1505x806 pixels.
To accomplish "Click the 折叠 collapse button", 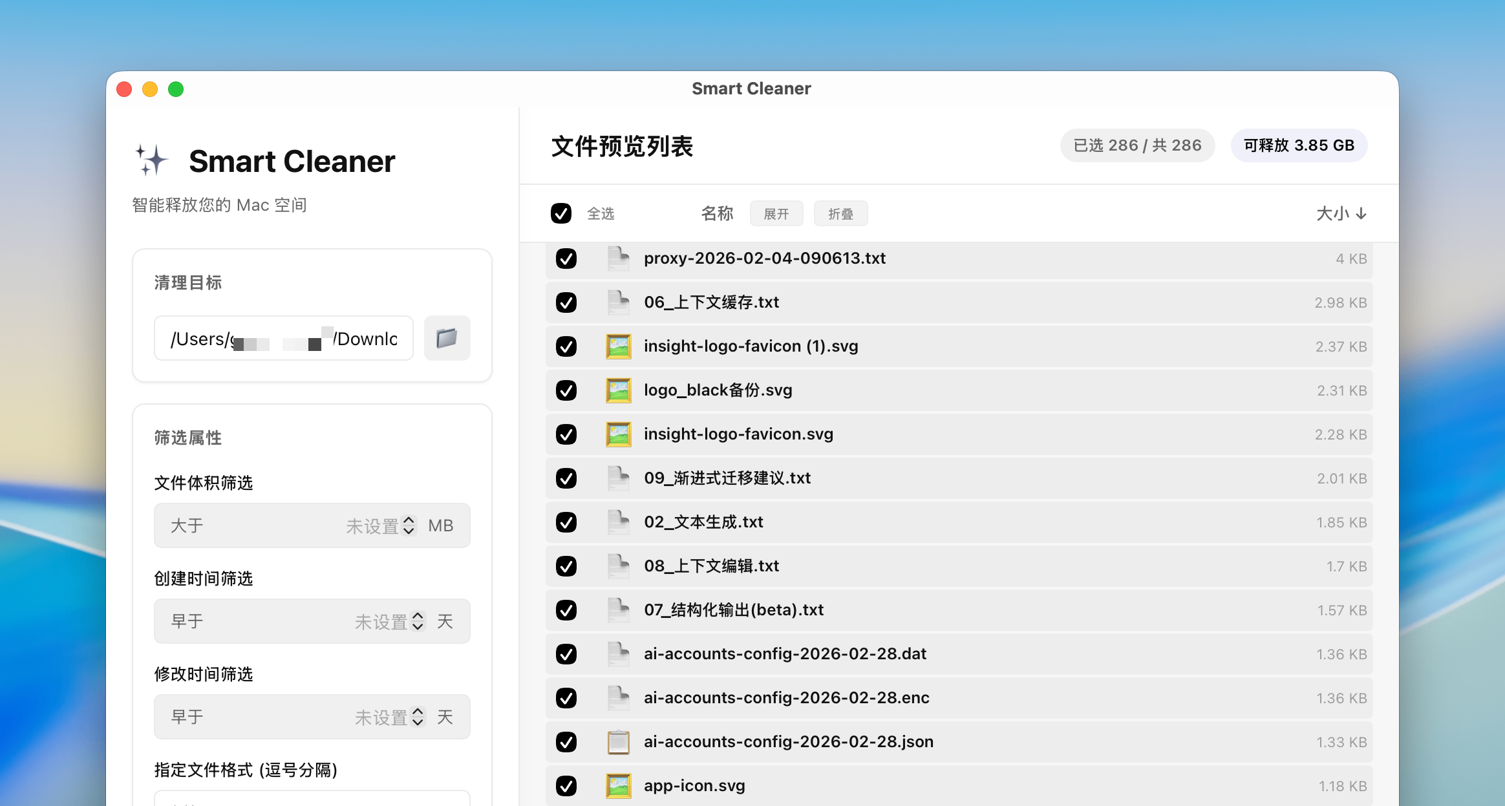I will click(840, 213).
